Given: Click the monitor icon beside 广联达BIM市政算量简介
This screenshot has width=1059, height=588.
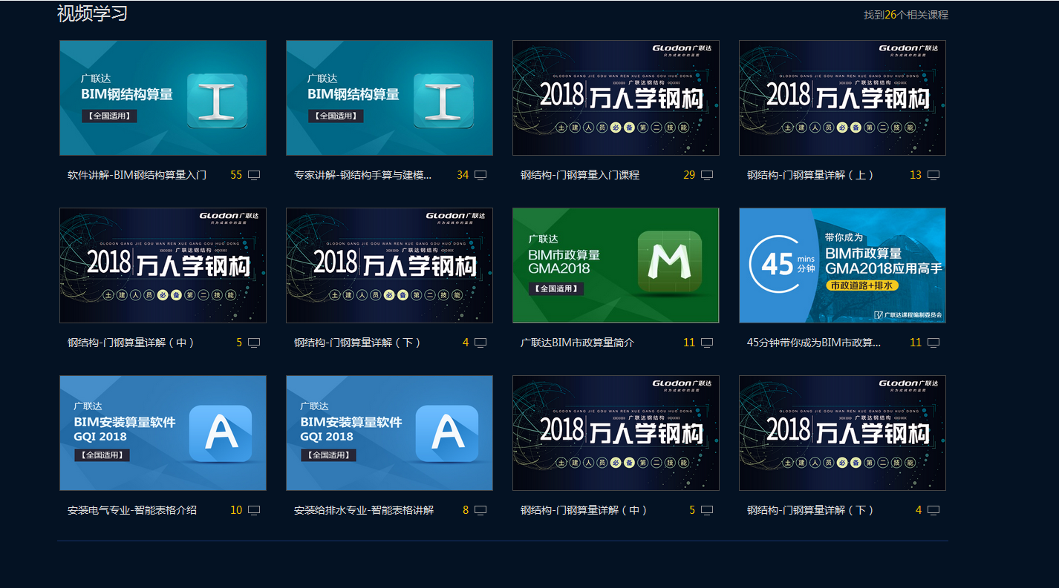Looking at the screenshot, I should click(x=707, y=343).
